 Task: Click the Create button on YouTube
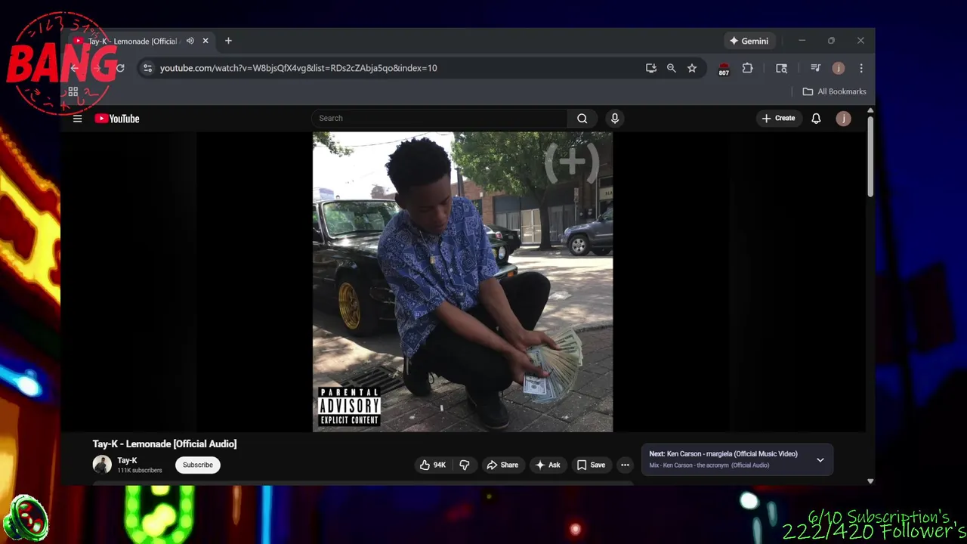click(x=778, y=119)
